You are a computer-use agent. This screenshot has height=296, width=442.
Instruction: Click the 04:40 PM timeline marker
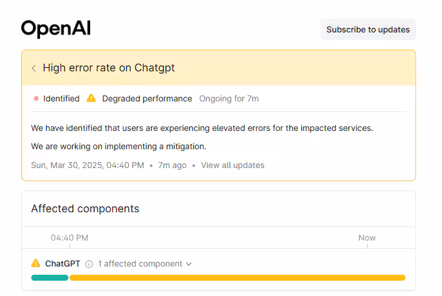(70, 238)
